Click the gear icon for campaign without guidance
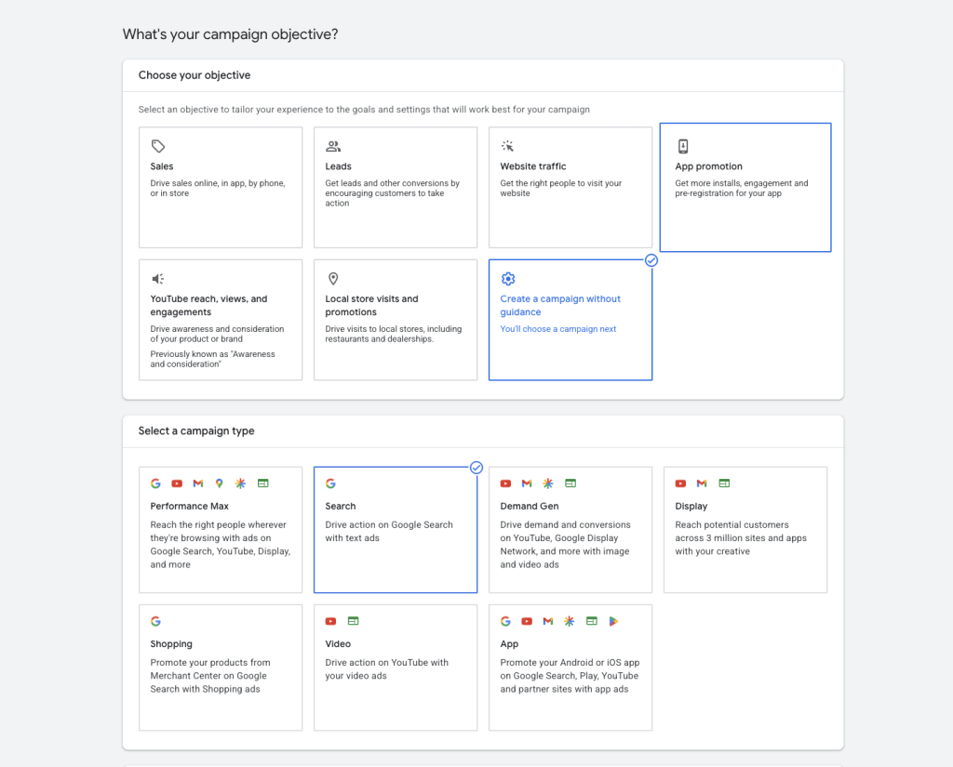Screen dimensions: 953x767 [507, 279]
